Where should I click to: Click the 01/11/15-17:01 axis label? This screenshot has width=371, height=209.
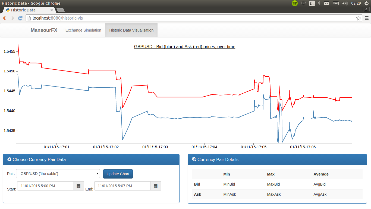coord(57,147)
